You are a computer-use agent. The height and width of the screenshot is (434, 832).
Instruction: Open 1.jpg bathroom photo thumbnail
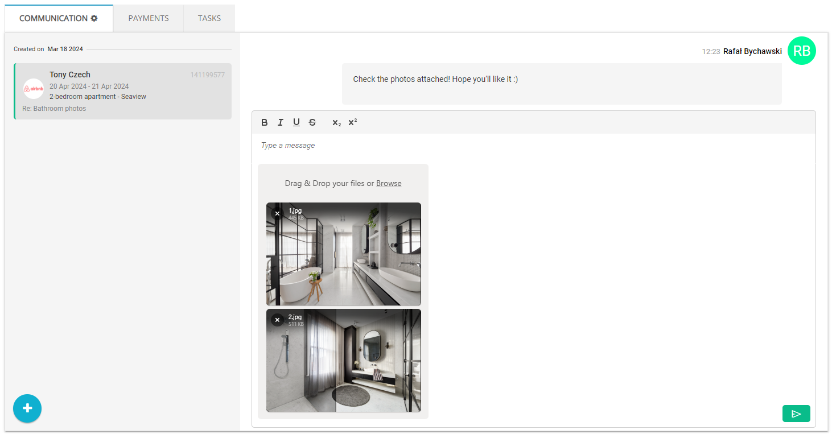coord(344,254)
